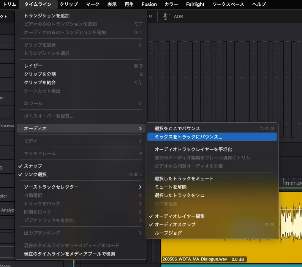Choose トランジションを追加
Viewport: 302px width, 267px height.
pos(81,16)
